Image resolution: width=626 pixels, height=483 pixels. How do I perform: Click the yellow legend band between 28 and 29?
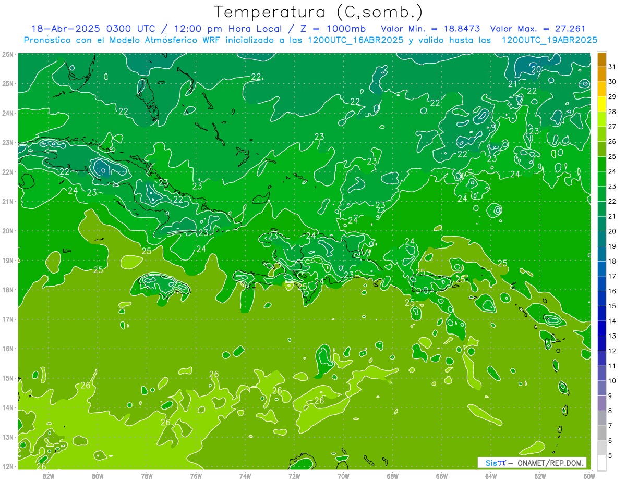(x=601, y=104)
